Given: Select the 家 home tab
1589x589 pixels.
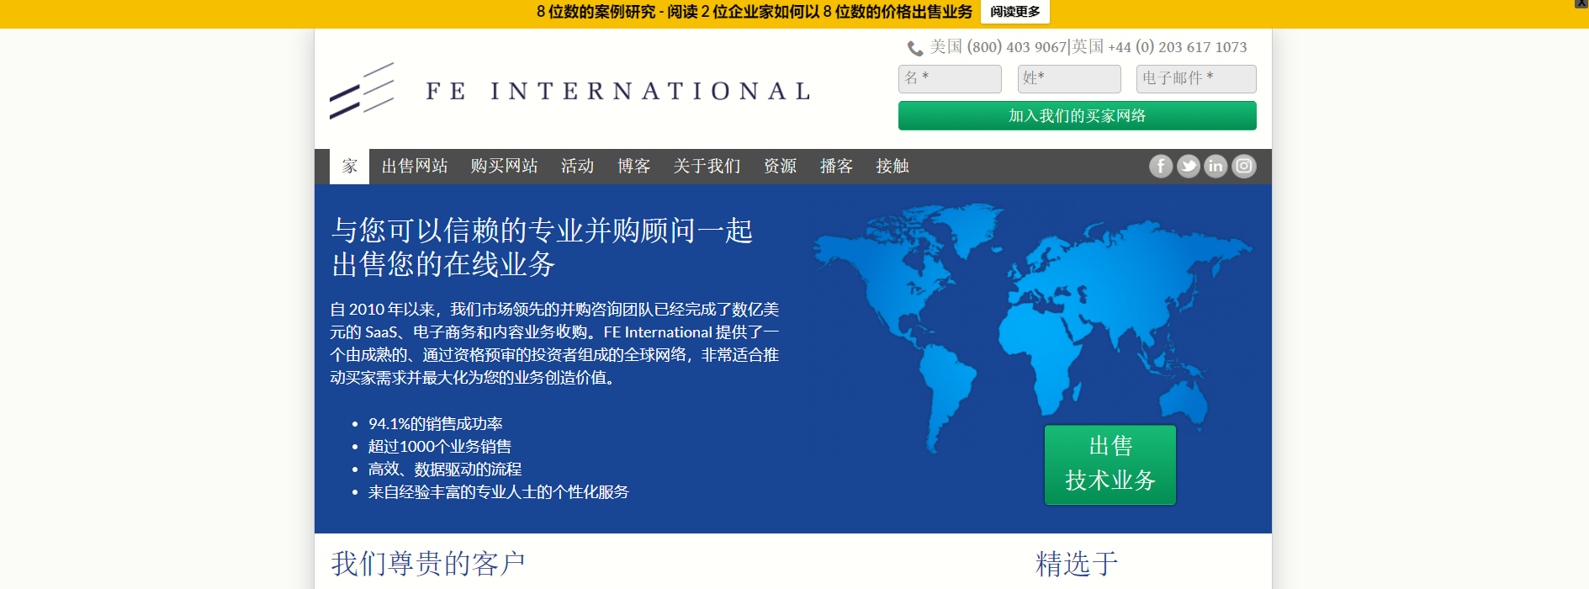Looking at the screenshot, I should click(350, 167).
